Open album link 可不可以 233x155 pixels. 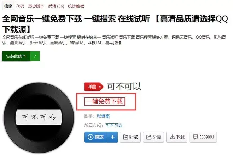pos(114,125)
